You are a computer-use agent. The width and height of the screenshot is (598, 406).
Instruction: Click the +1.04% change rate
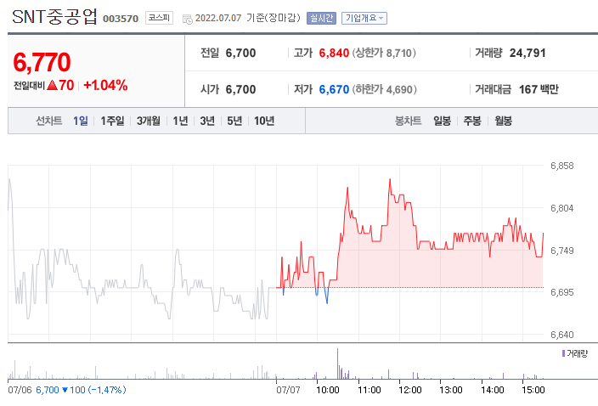click(x=105, y=85)
